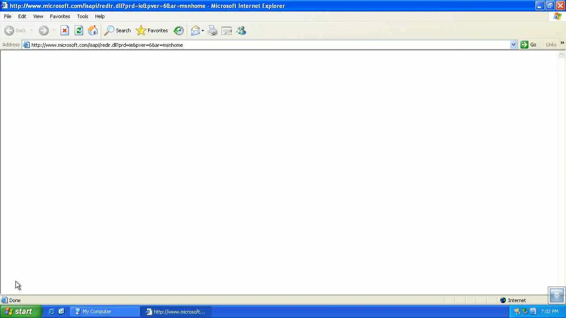Launch Messenger from the toolbar icon
Viewport: 566px width, 318px height.
pos(241,30)
